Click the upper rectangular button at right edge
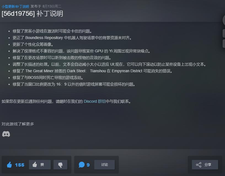Image resolution: width=225 pixels, height=176 pixels. click(224, 33)
